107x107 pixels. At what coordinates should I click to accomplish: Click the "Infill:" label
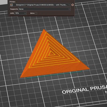[12, 13]
